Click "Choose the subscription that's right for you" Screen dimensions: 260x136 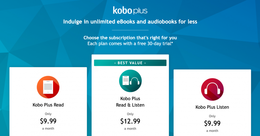point(130,38)
